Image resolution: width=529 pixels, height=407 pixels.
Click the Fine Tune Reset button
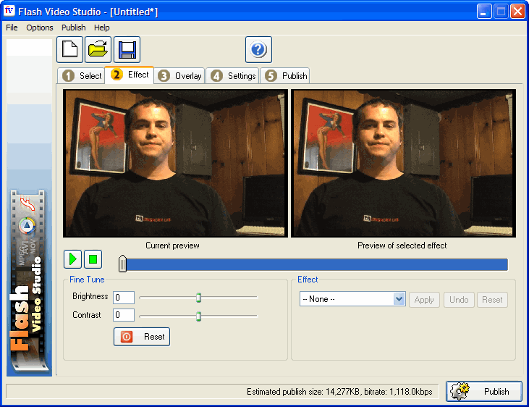pos(142,337)
